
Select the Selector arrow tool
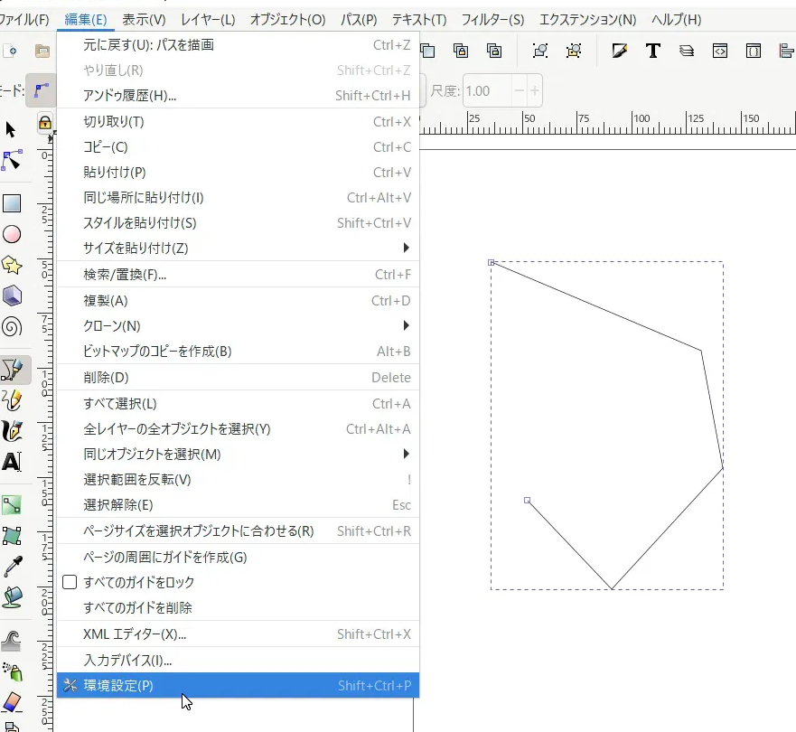11,130
